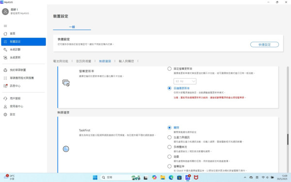Viewport: 291px width, 182px height.
Task: Select 自適應更新率 radio button
Action: point(169,88)
